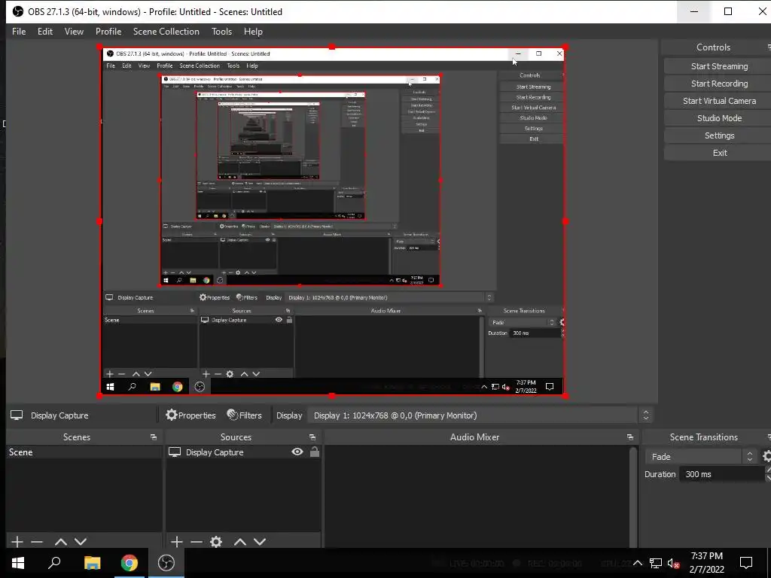Open transition properties gear
Screen dimensions: 771x578
[766, 457]
